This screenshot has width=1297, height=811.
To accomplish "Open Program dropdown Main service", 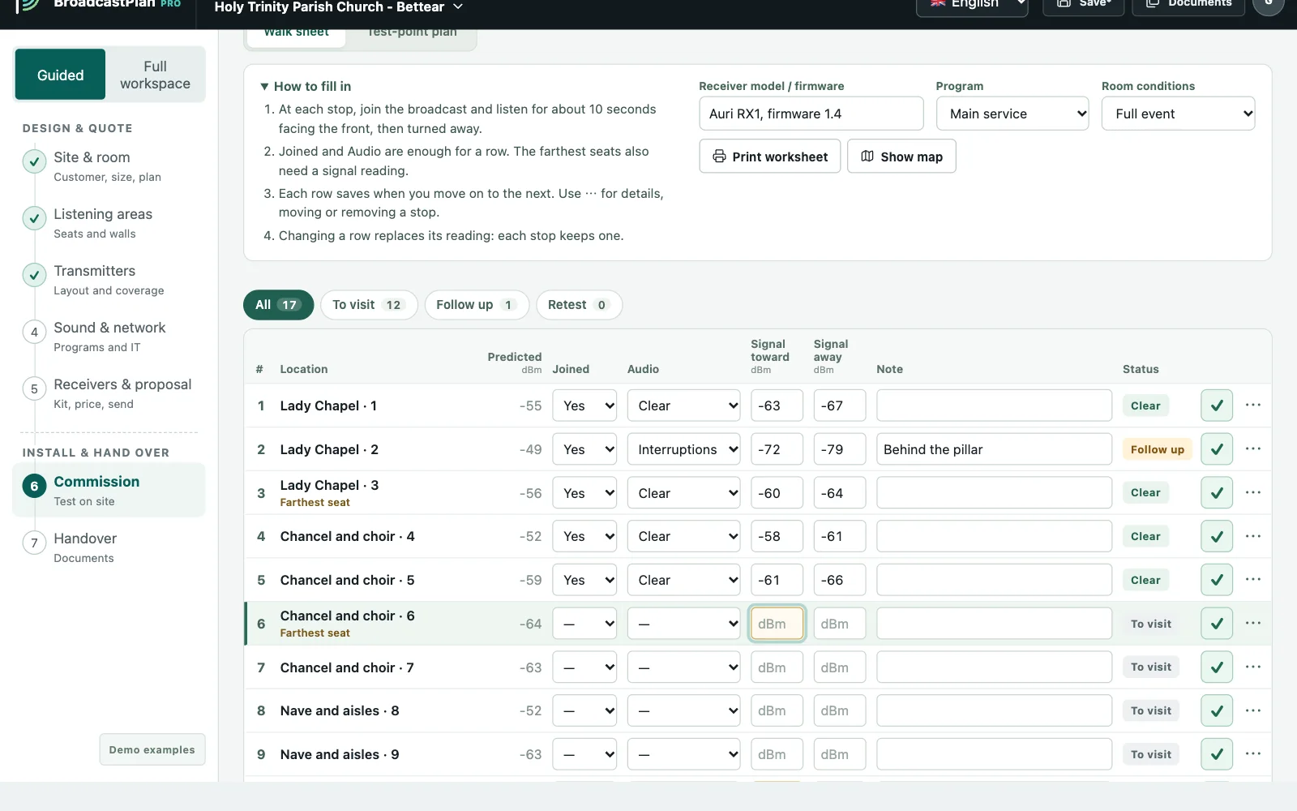I will click(x=1012, y=114).
